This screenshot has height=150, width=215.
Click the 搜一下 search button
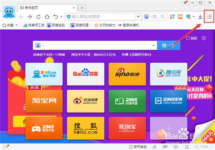168,45
